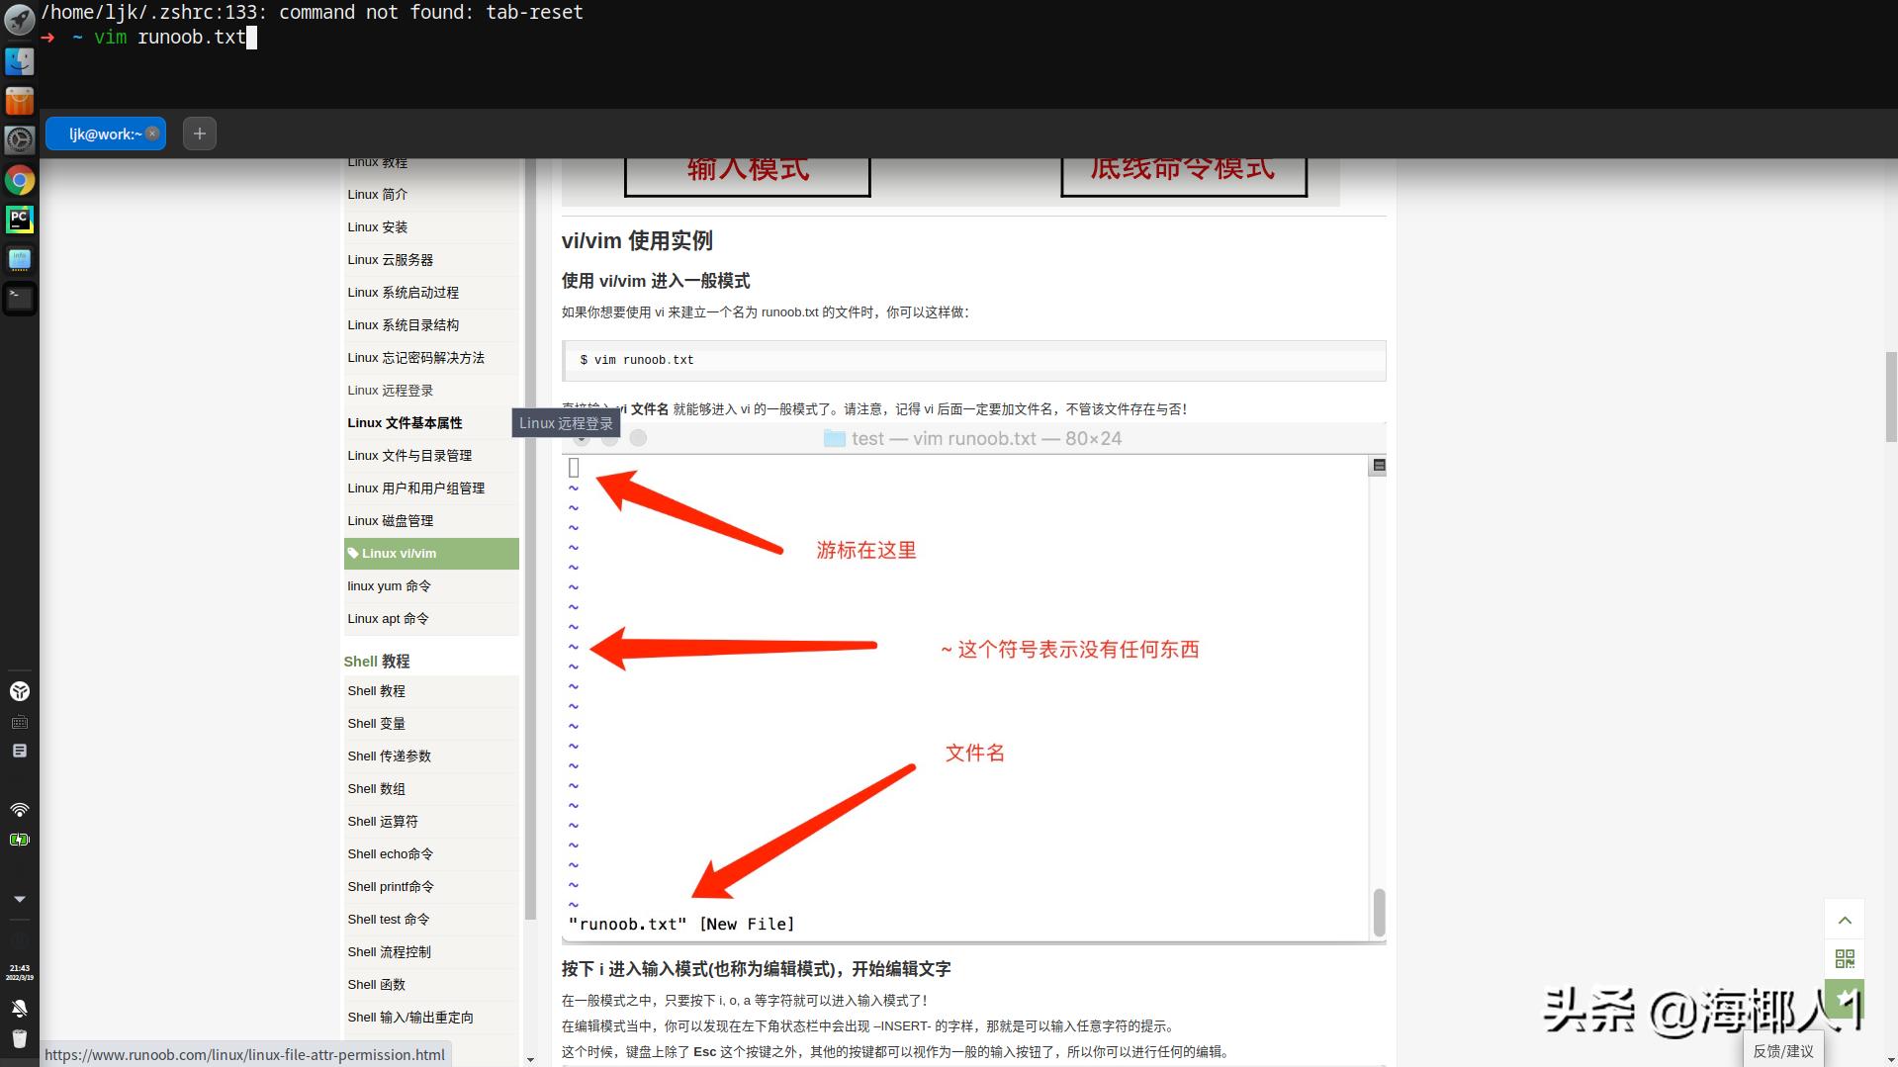Select the ljk@work terminal tab
This screenshot has width=1898, height=1067.
pyautogui.click(x=99, y=133)
